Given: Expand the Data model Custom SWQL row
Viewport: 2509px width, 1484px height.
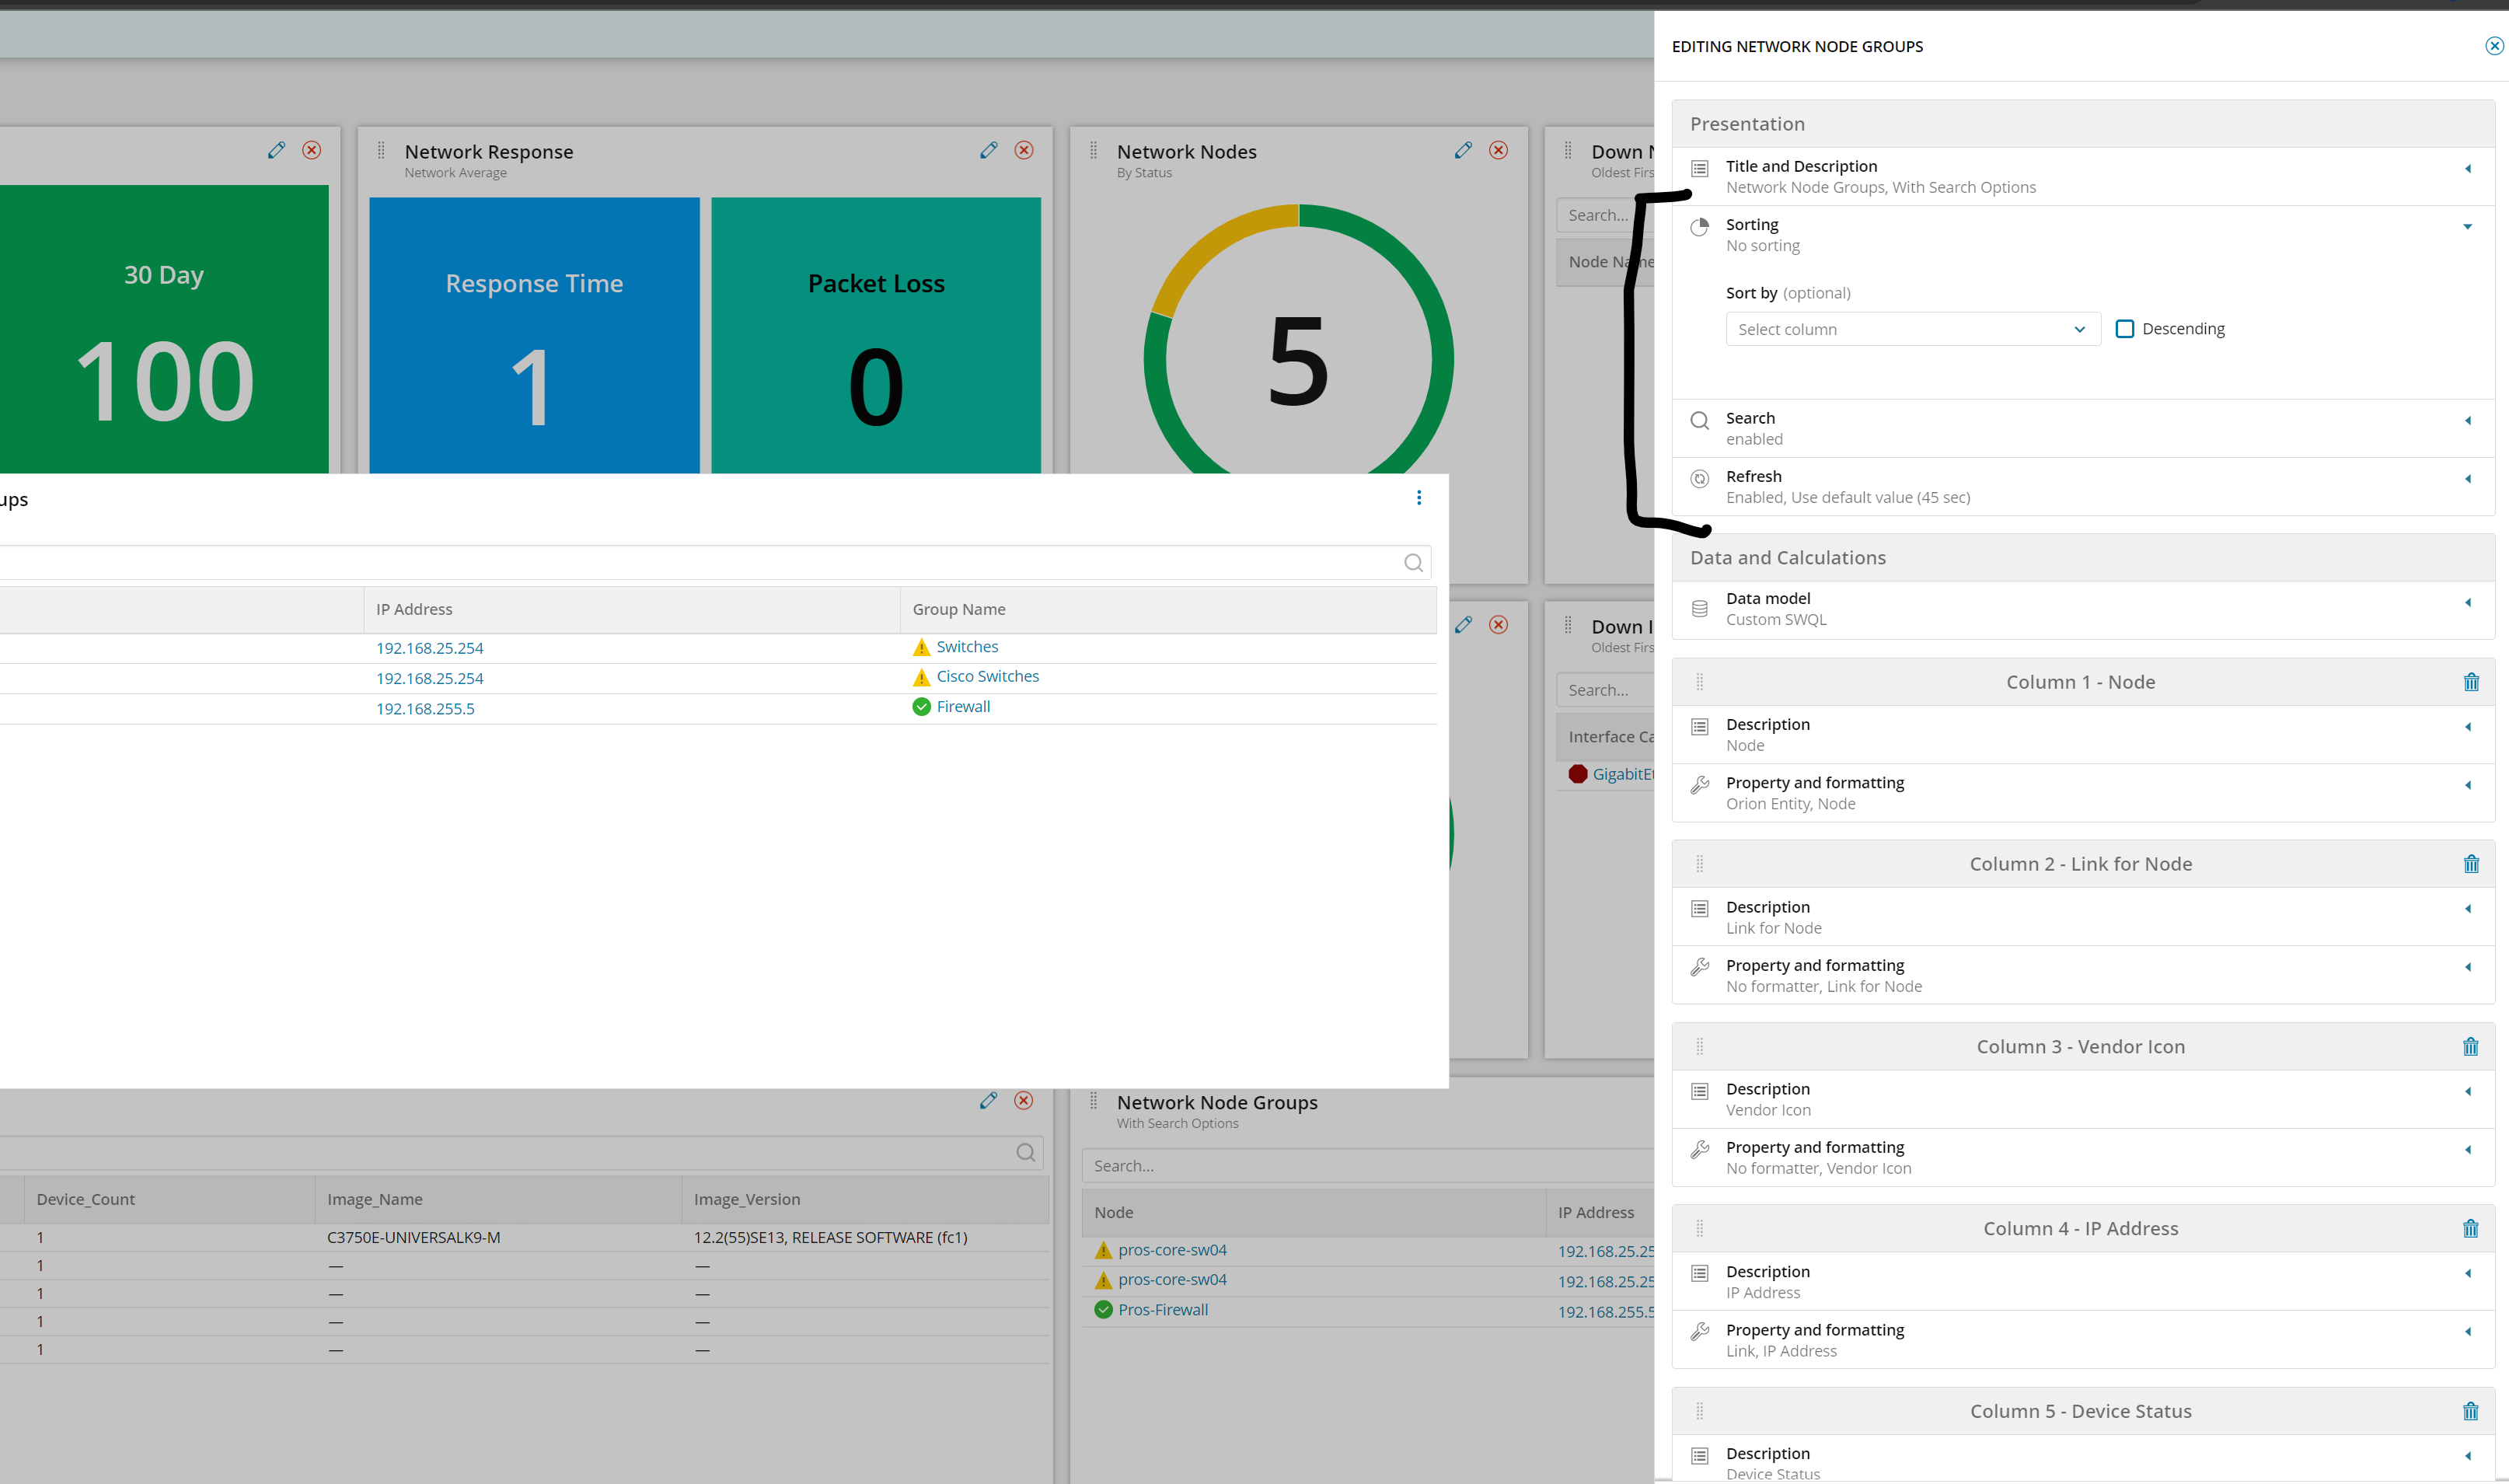Looking at the screenshot, I should [x=2467, y=602].
